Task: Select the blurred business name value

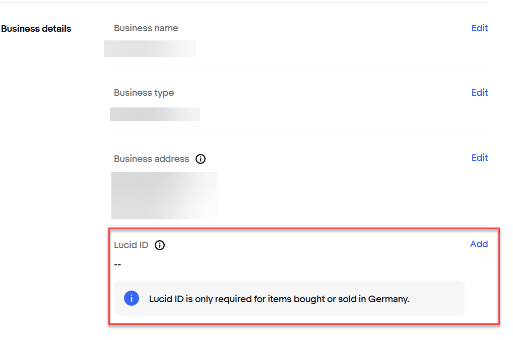Action: [150, 49]
